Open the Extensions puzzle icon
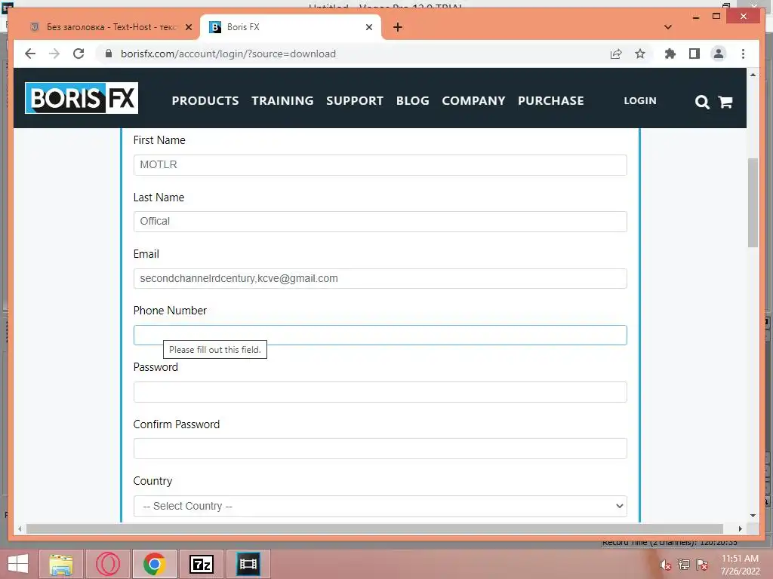This screenshot has width=773, height=579. (670, 54)
